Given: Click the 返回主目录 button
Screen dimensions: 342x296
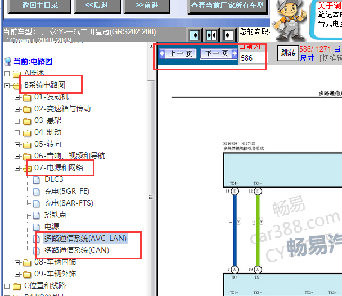Looking at the screenshot, I should (39, 6).
